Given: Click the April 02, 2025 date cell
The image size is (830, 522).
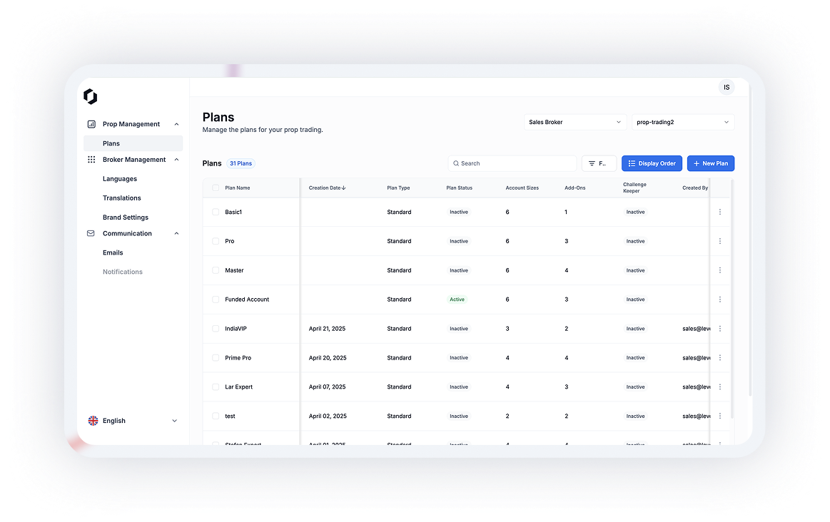Looking at the screenshot, I should (x=327, y=416).
